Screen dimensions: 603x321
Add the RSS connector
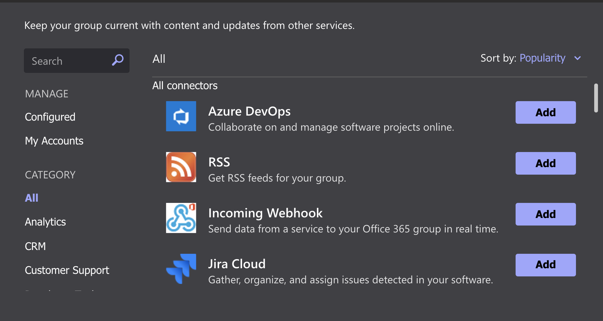click(545, 163)
